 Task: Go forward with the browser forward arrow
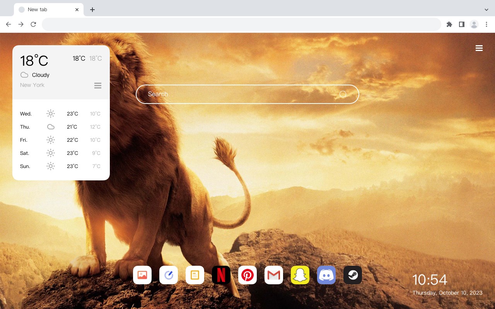21,24
